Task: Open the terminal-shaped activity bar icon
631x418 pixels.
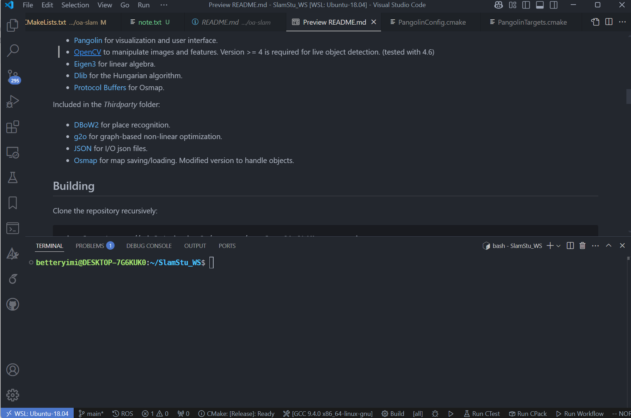Action: pos(13,228)
